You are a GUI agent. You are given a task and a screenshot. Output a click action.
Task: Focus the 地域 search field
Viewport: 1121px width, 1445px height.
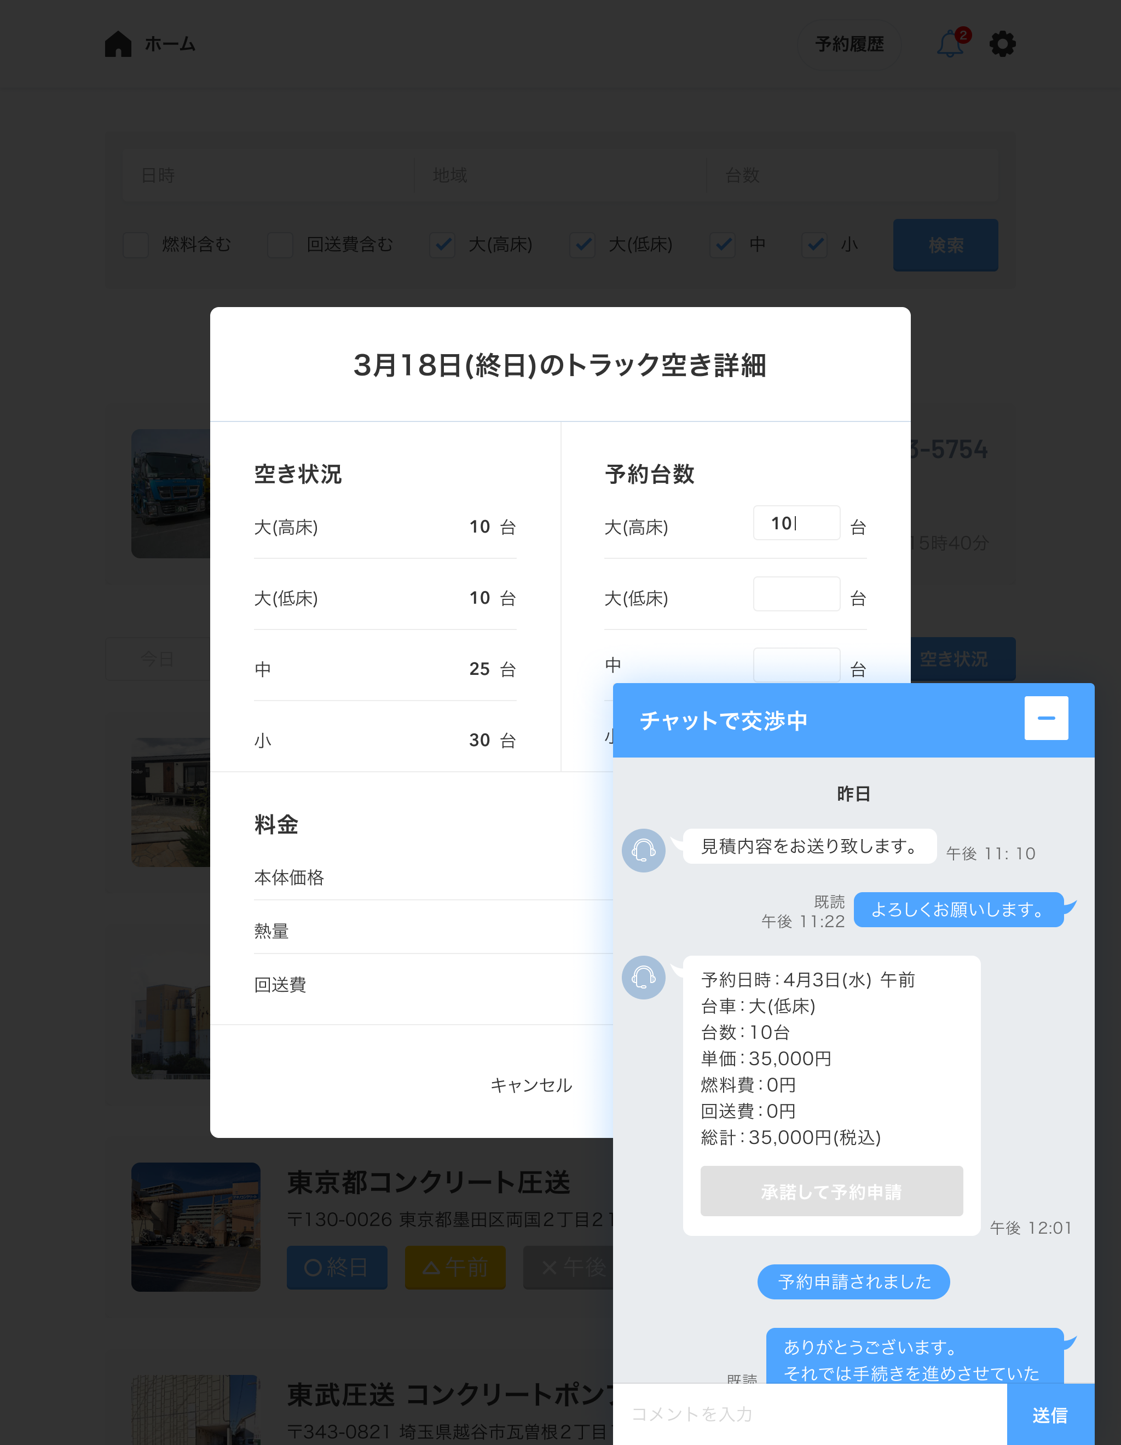point(560,175)
